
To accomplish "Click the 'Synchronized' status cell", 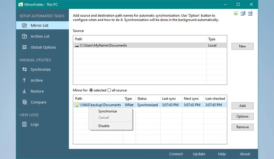I will [147, 105].
